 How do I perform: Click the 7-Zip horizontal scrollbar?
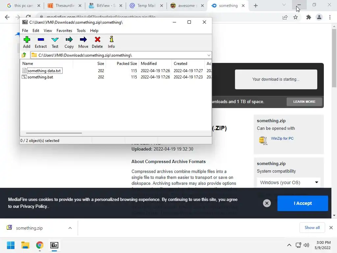54,133
